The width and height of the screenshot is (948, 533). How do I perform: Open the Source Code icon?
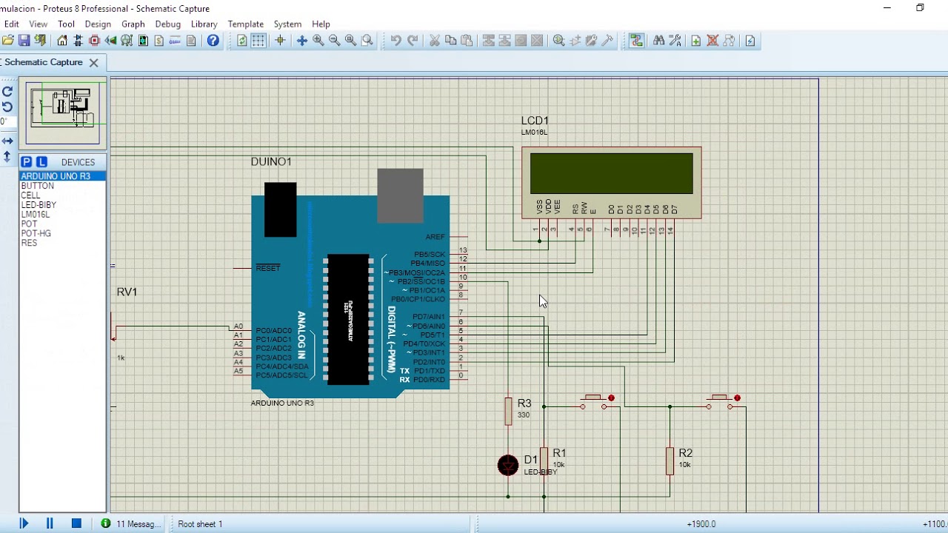coord(175,41)
